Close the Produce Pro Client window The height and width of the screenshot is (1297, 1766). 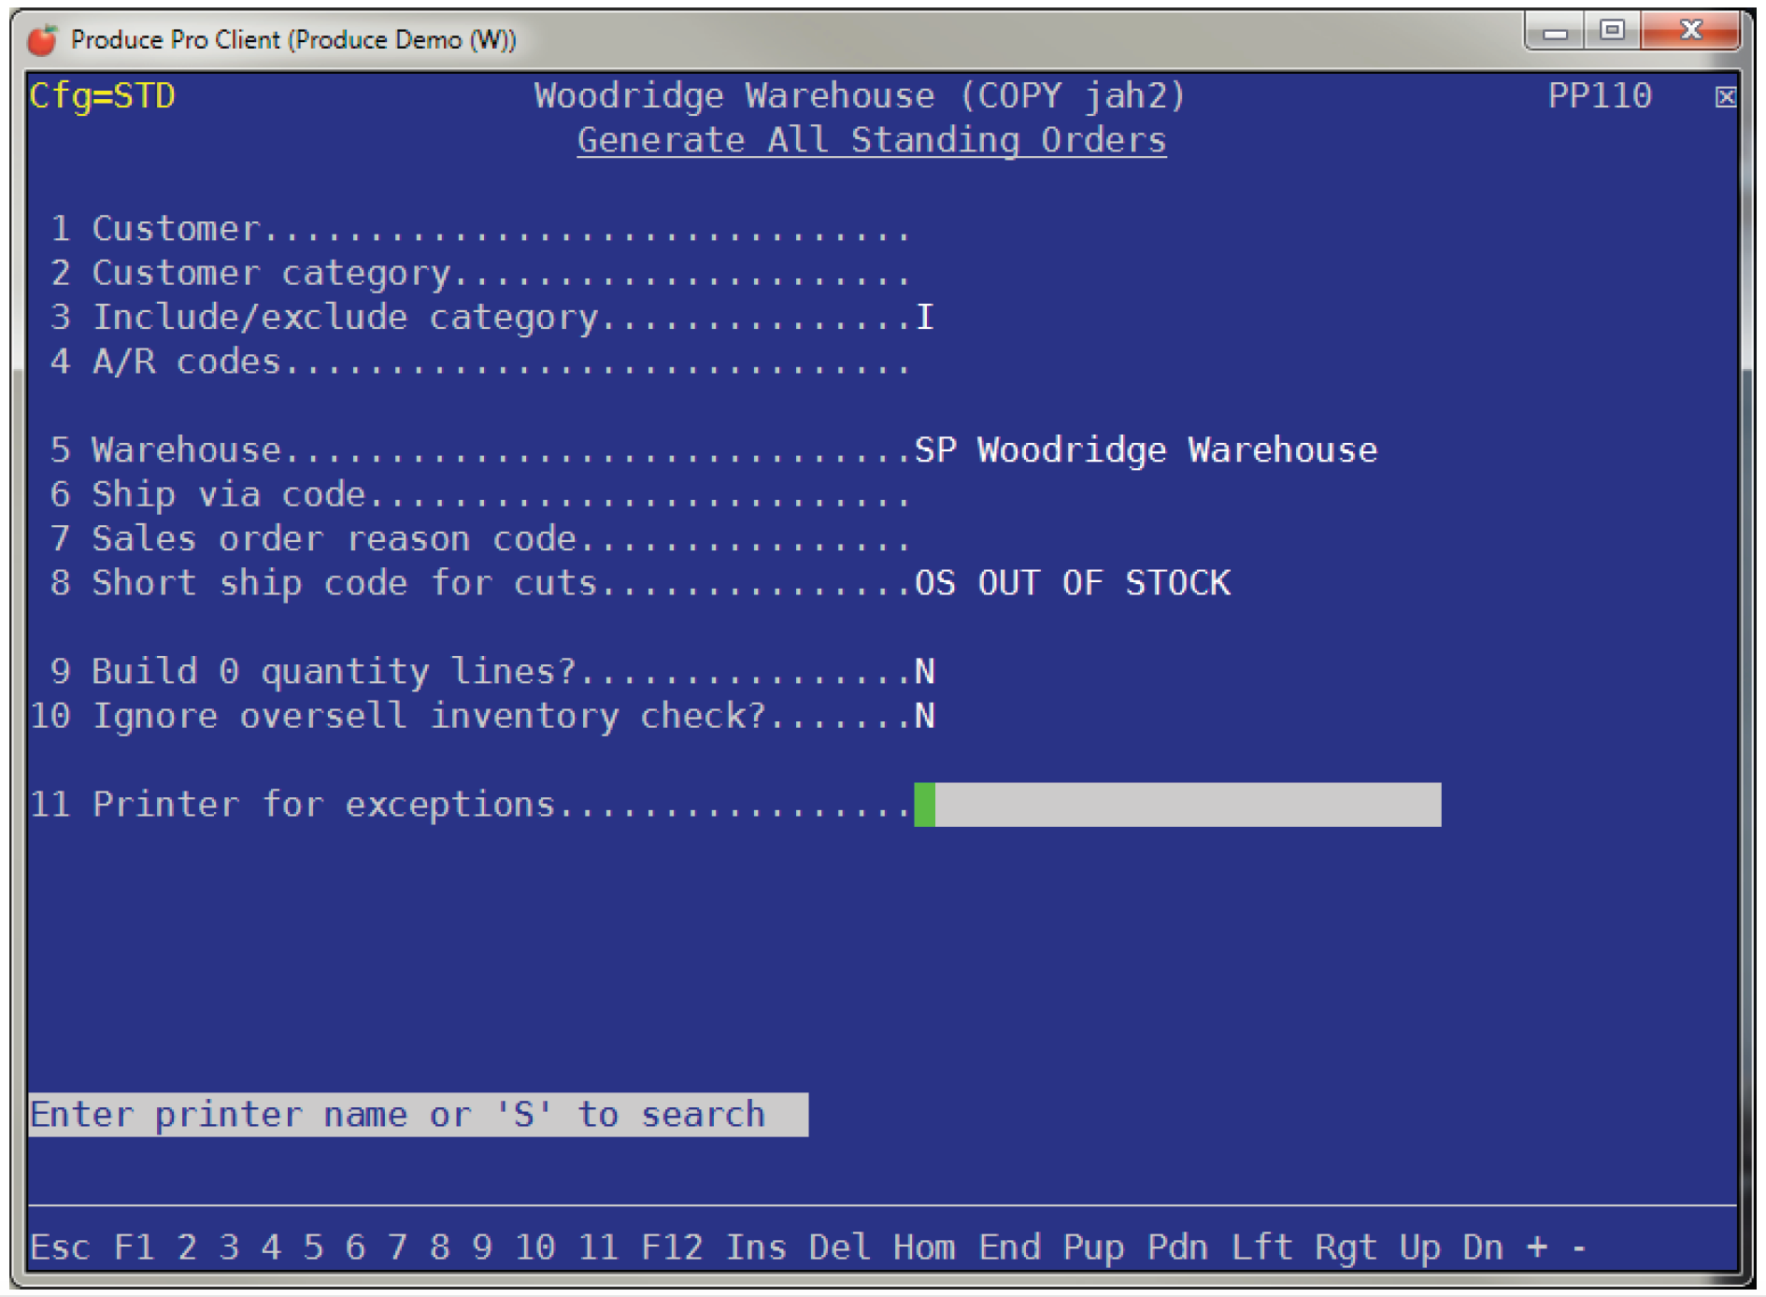(x=1690, y=31)
